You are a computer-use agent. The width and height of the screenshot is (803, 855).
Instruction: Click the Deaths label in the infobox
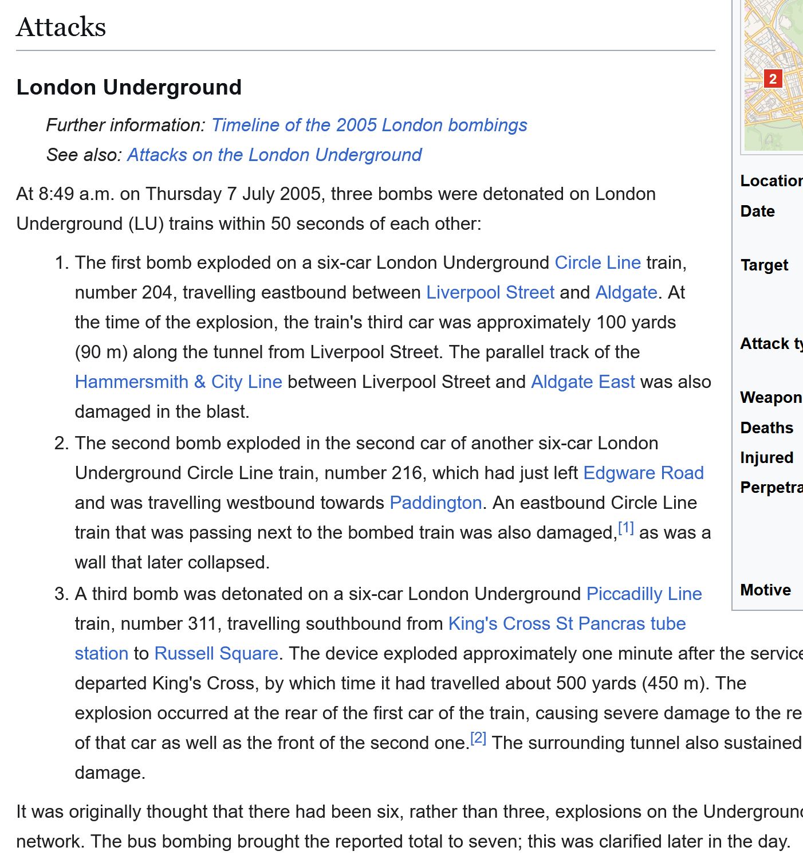click(766, 427)
